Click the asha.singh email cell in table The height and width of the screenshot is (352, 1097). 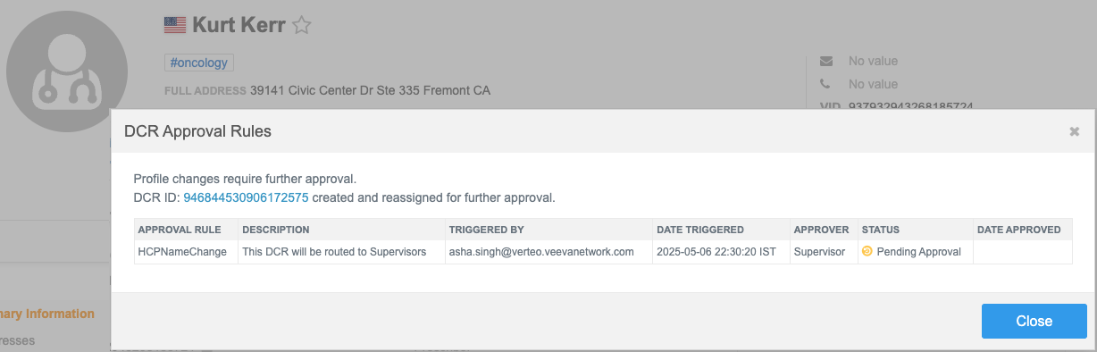pyautogui.click(x=541, y=252)
